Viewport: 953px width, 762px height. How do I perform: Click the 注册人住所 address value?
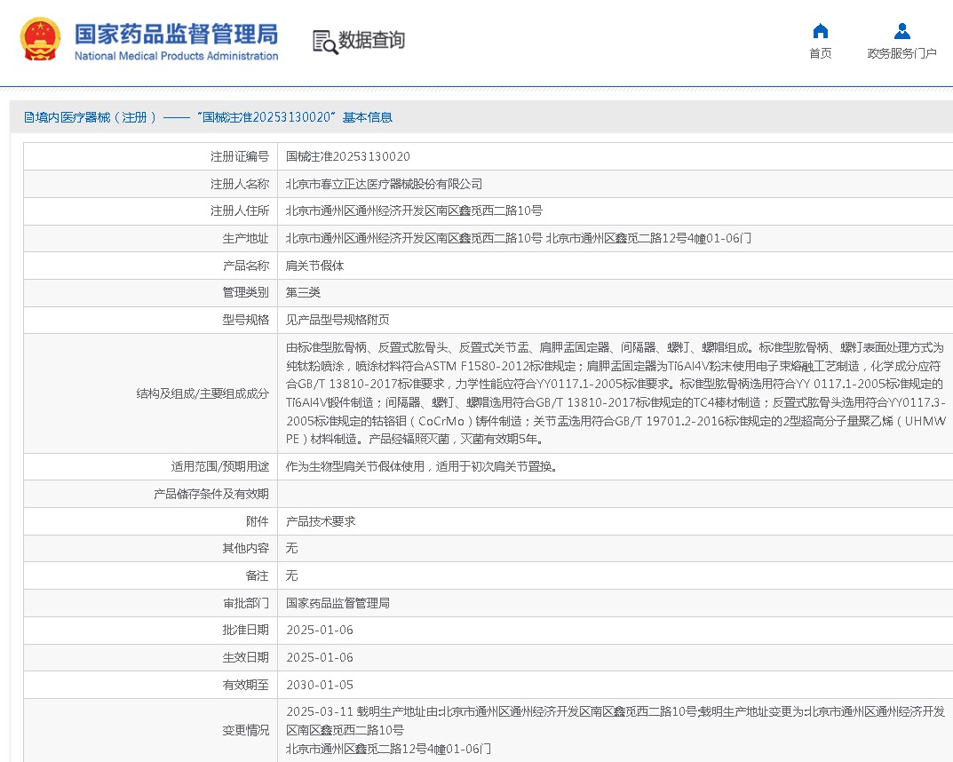(414, 210)
